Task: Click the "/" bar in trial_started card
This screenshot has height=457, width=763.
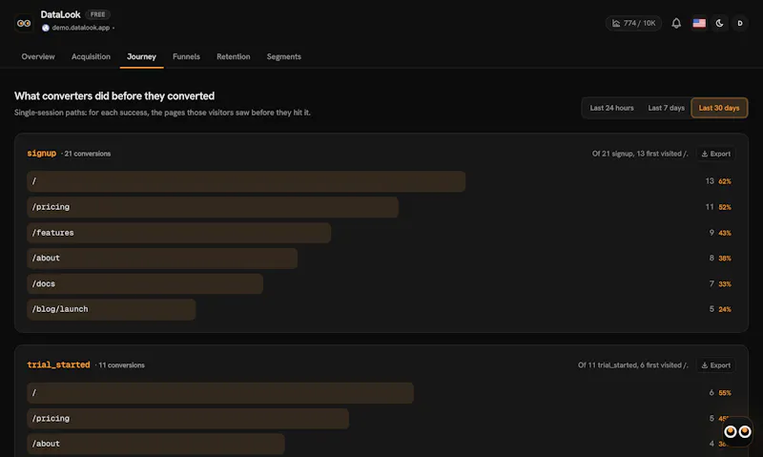Action: [x=220, y=393]
